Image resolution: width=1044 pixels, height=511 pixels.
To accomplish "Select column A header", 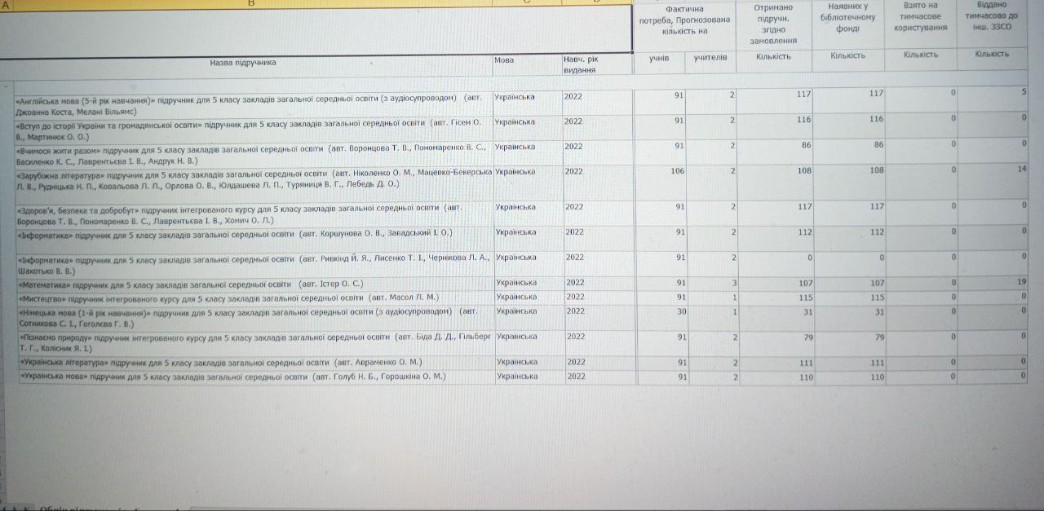I will [x=7, y=4].
